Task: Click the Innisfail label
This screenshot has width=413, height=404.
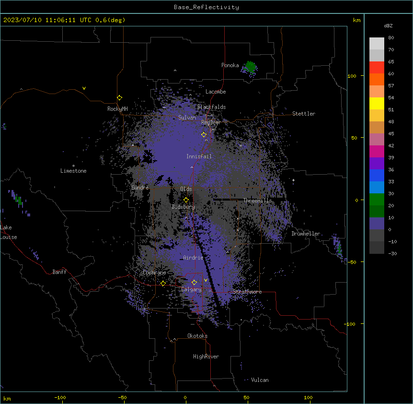Action: pos(199,156)
